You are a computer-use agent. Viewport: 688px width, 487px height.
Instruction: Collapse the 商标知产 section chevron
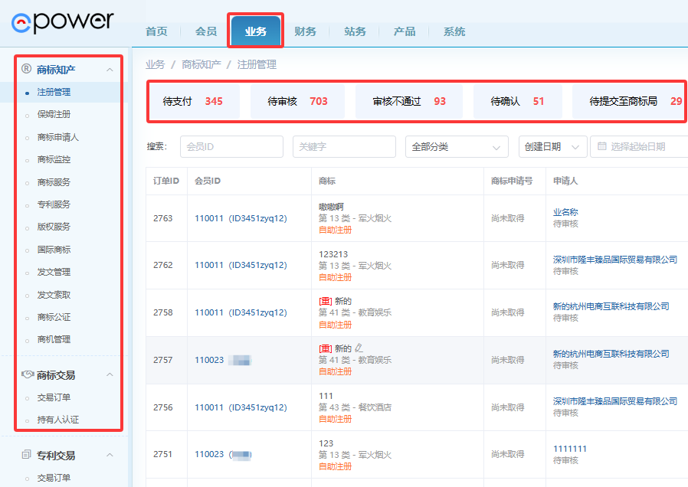(x=110, y=70)
